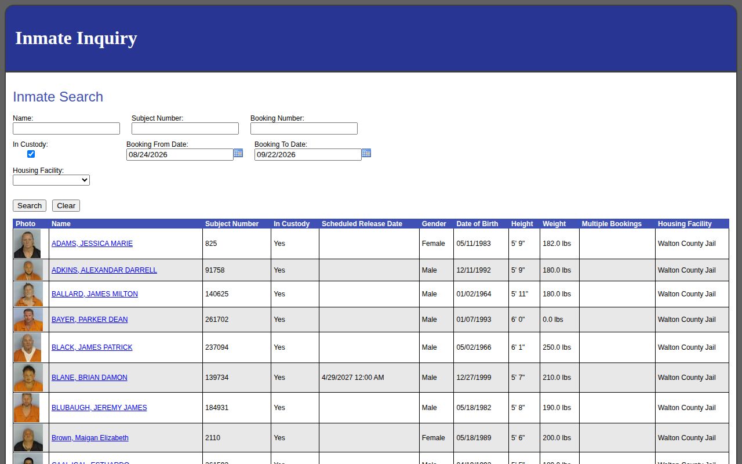This screenshot has width=742, height=464.
Task: Expand the Housing Facility dropdown
Action: point(51,180)
